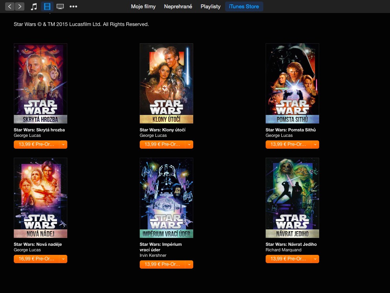390x293 pixels.
Task: Open the Star Wars: Klony útočí title link
Action: 163,130
